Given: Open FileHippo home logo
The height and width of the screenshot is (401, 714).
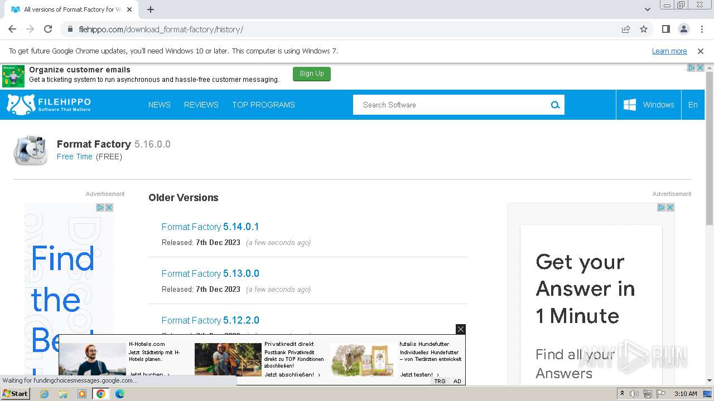Looking at the screenshot, I should coord(49,105).
